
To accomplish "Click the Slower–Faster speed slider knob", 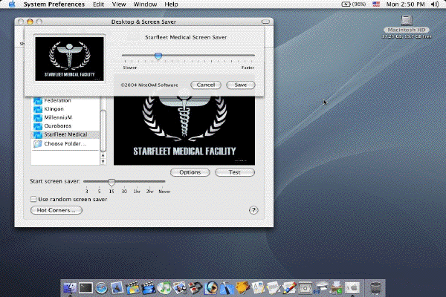I will (158, 56).
